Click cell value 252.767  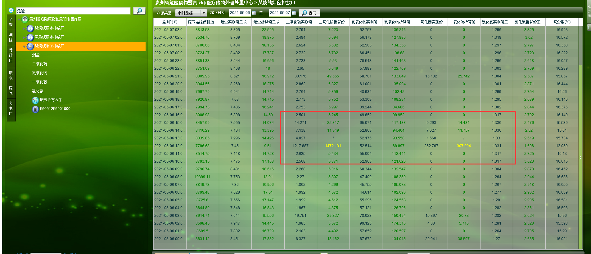tap(431, 146)
